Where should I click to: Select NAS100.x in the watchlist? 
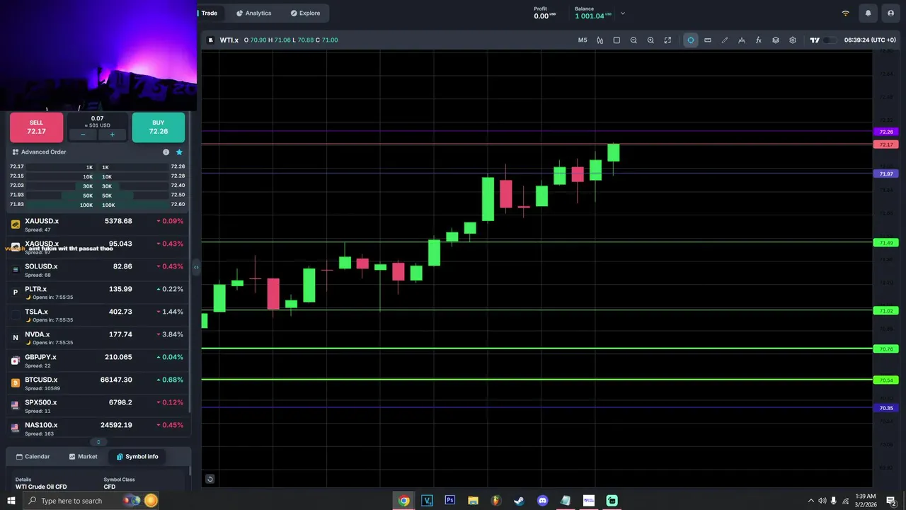98,427
